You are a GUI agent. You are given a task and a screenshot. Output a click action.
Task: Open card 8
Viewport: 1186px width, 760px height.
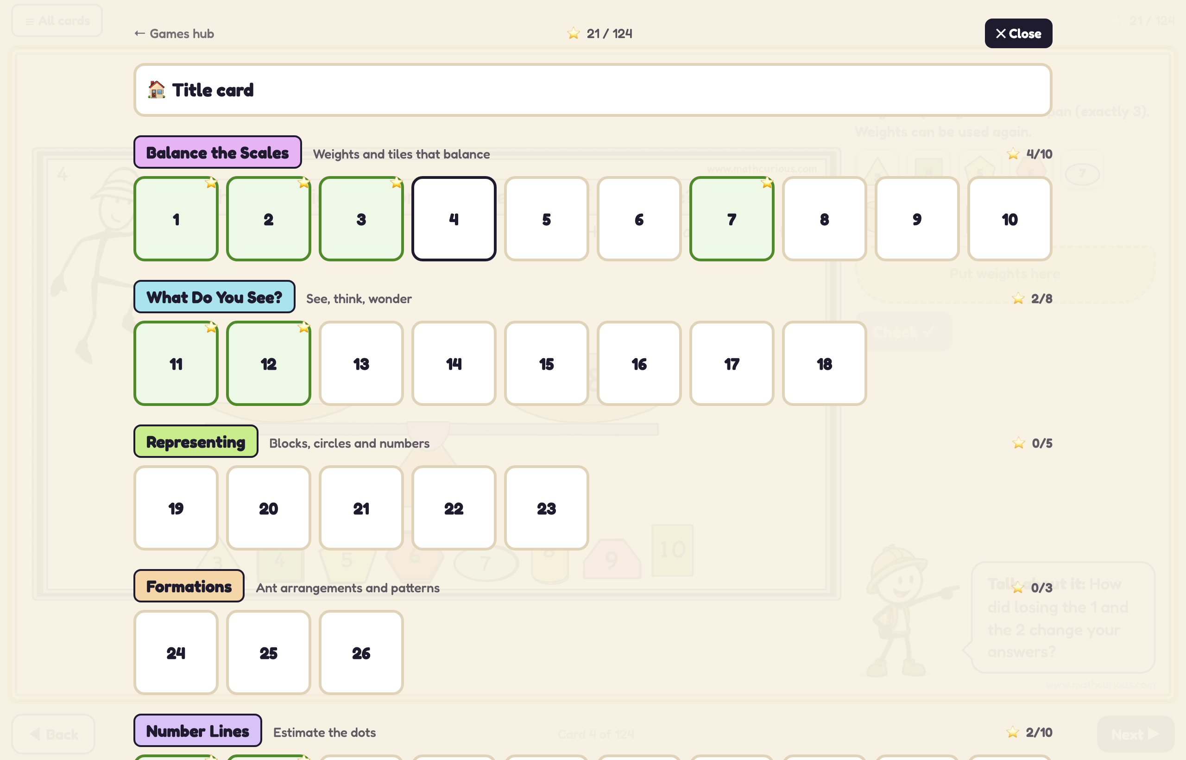(x=824, y=219)
